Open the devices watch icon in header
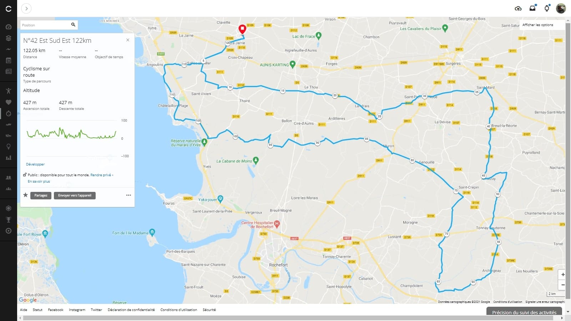 tap(547, 8)
